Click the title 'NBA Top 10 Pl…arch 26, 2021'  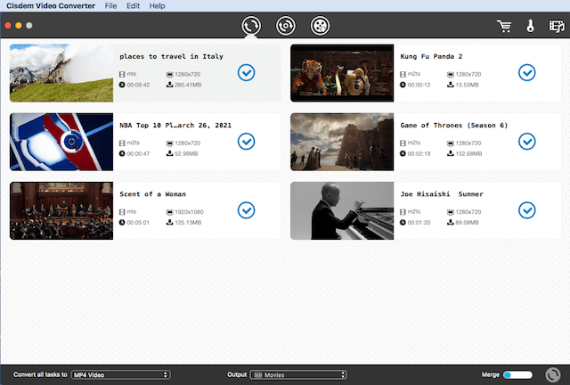point(175,125)
